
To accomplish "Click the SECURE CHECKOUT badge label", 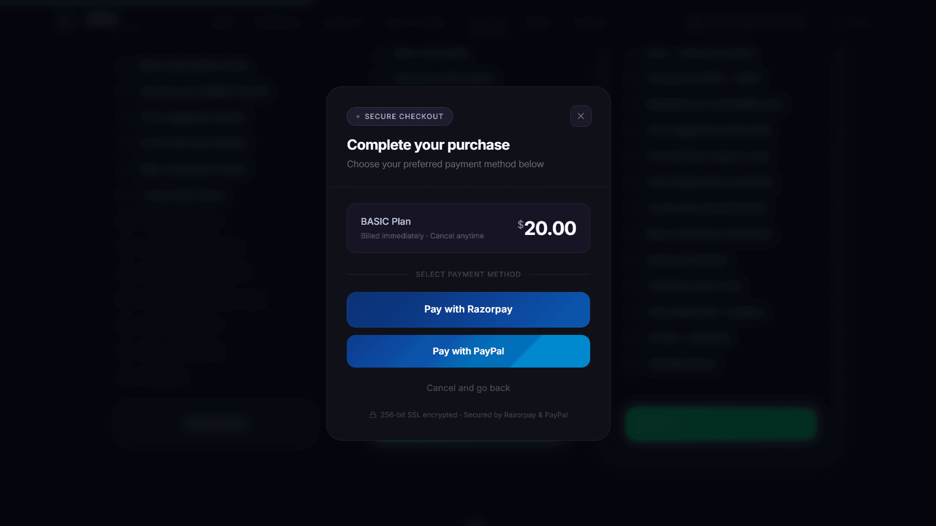I will pyautogui.click(x=404, y=117).
